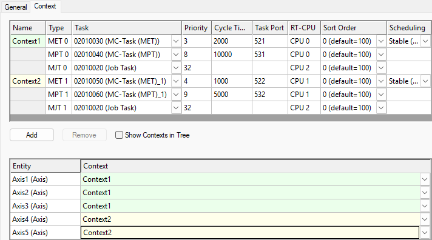Click the Add button
The image size is (432, 240).
coord(32,135)
